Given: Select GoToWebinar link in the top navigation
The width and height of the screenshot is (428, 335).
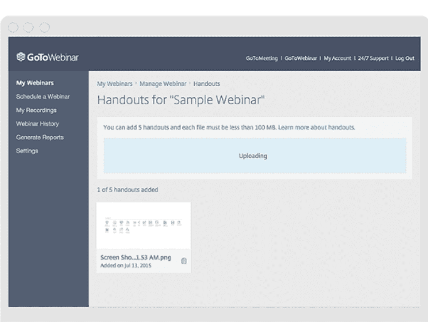Looking at the screenshot, I should (301, 59).
